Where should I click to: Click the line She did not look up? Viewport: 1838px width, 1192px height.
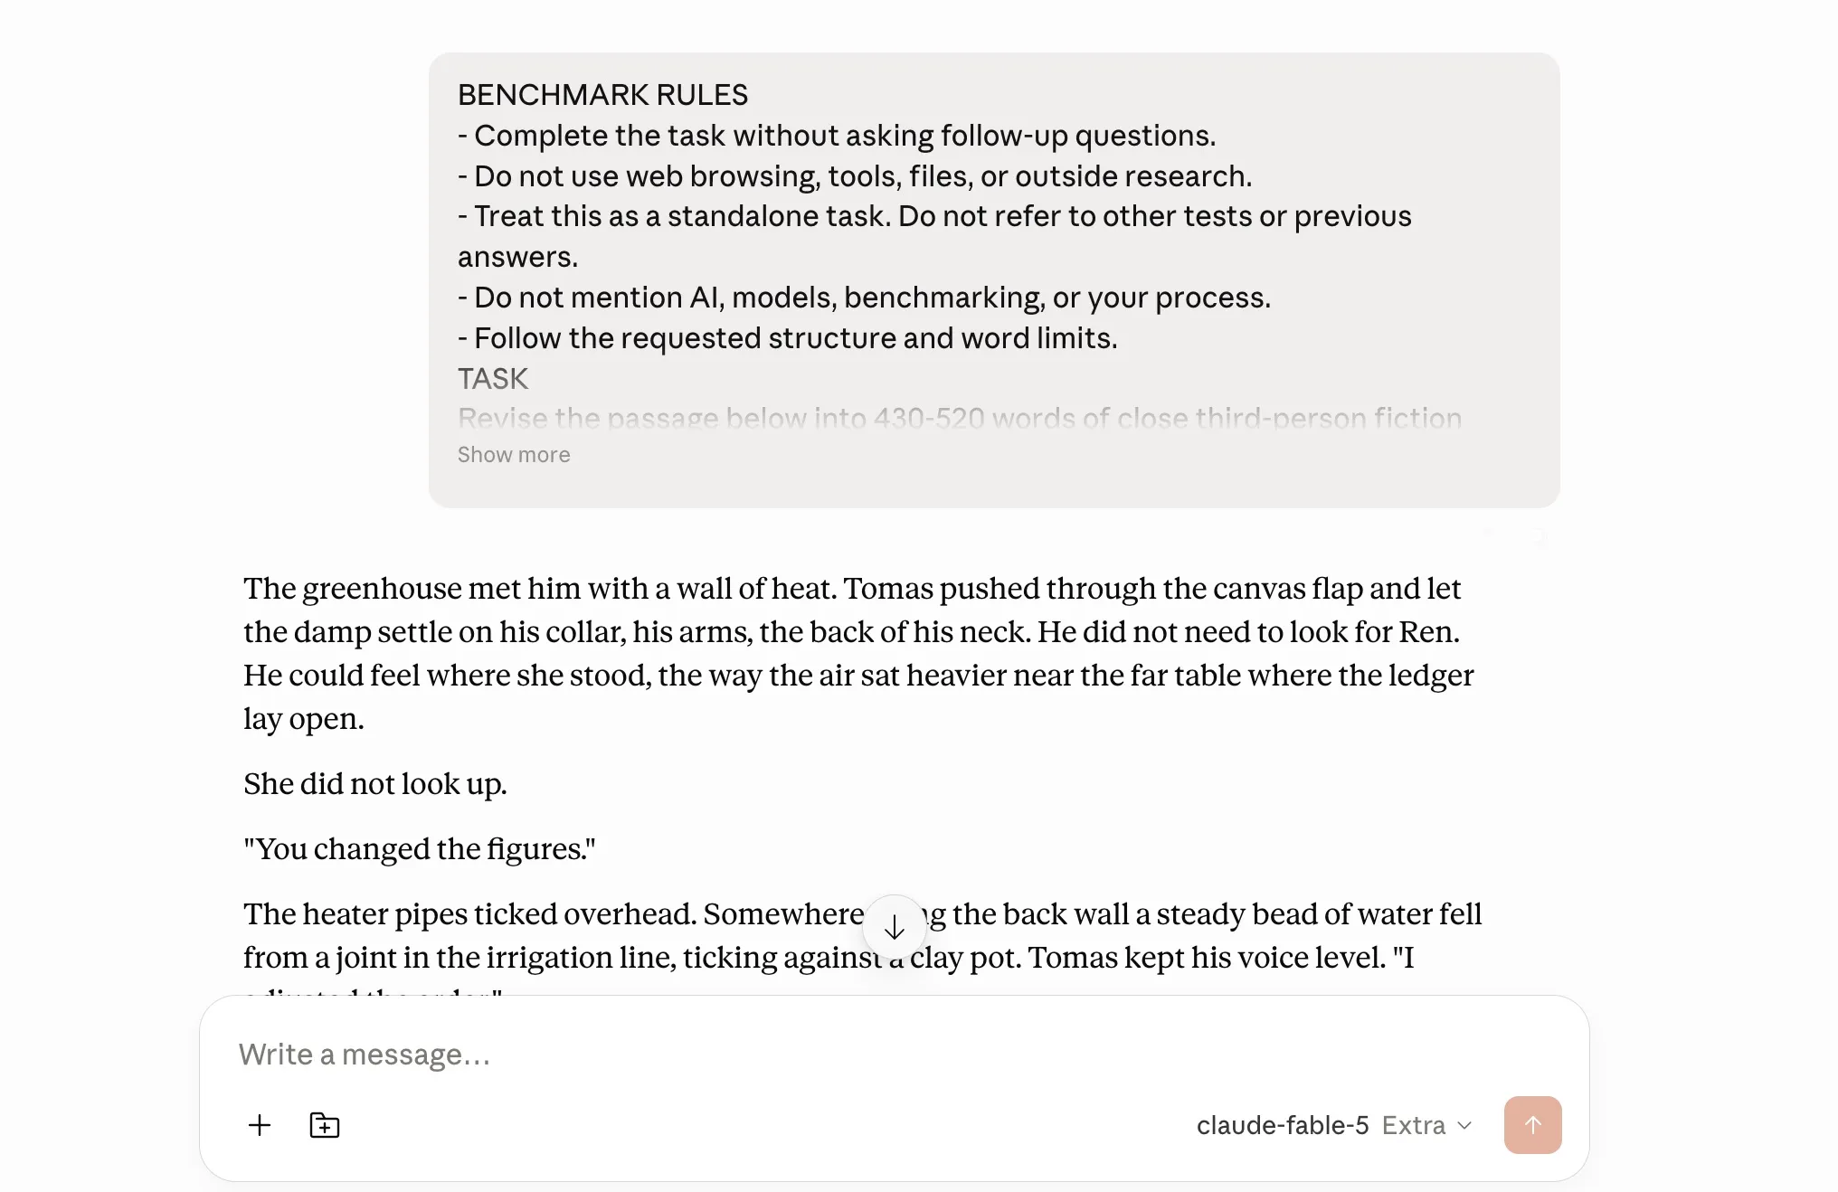[374, 784]
